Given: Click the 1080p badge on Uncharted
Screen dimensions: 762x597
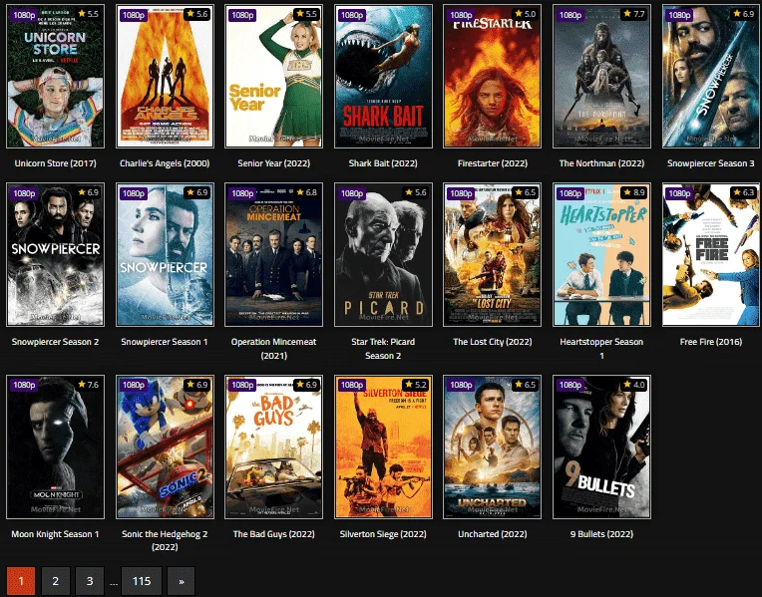Looking at the screenshot, I should pyautogui.click(x=461, y=385).
